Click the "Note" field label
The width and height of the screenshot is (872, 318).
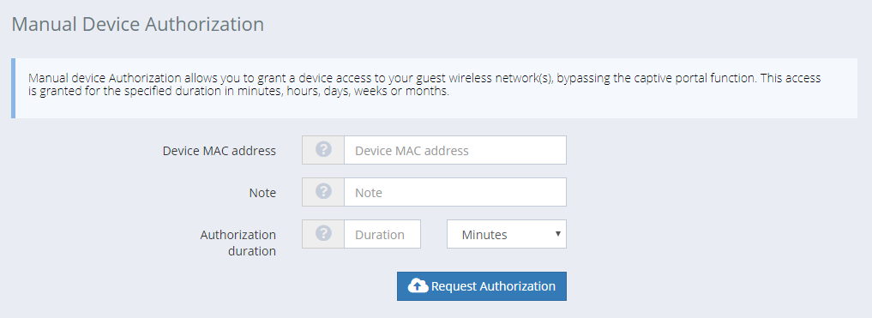pyautogui.click(x=262, y=193)
